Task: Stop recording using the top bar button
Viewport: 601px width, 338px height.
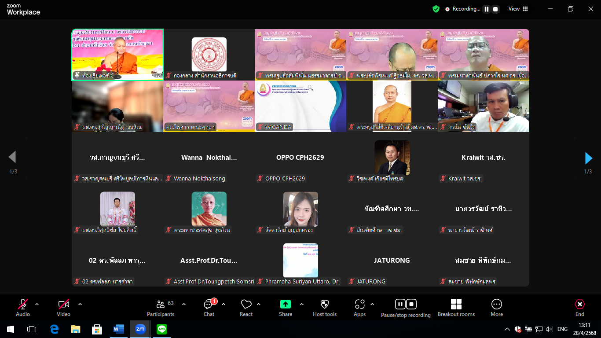Action: point(495,9)
